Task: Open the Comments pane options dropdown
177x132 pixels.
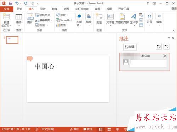Action: pos(169,38)
